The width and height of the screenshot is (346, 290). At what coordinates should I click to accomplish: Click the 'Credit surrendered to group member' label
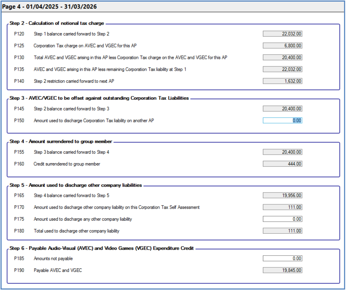coord(67,164)
